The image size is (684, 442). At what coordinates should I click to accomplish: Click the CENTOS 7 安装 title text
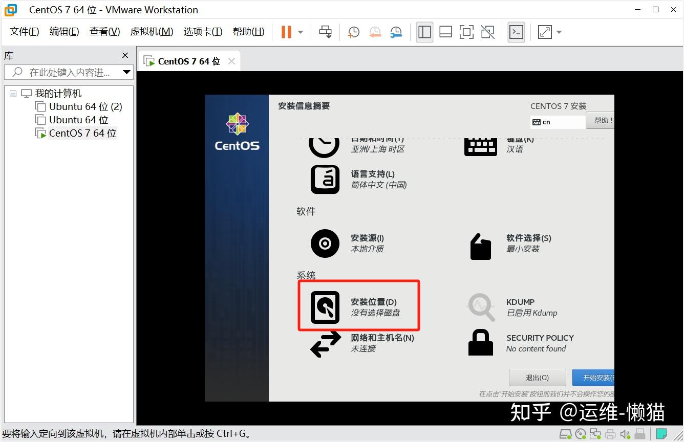click(x=559, y=106)
